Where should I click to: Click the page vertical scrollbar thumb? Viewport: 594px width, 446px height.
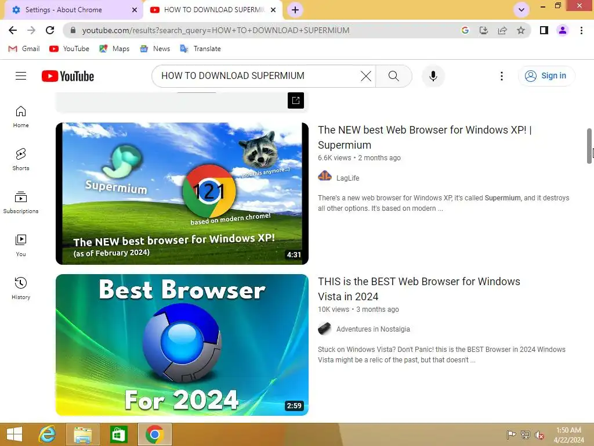[589, 146]
